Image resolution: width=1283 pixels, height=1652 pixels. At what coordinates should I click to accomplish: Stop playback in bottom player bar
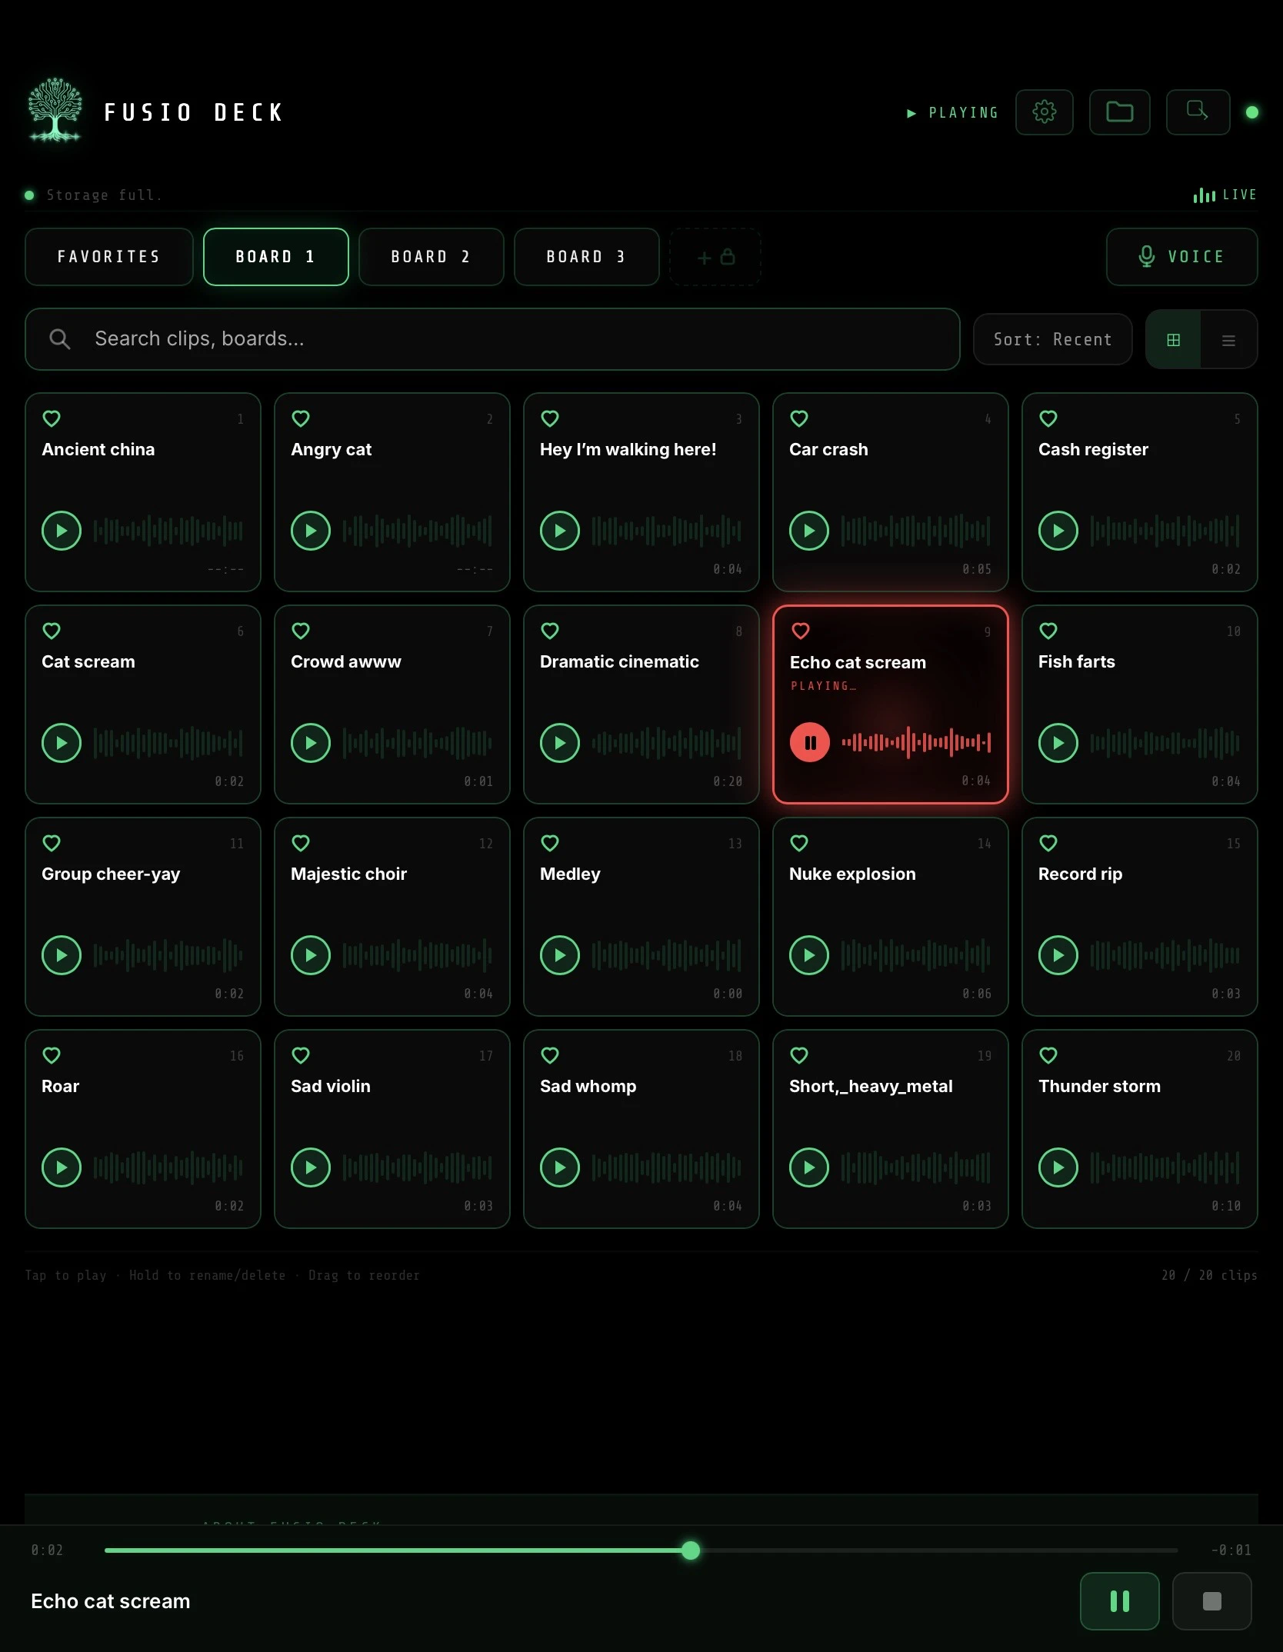pyautogui.click(x=1211, y=1601)
